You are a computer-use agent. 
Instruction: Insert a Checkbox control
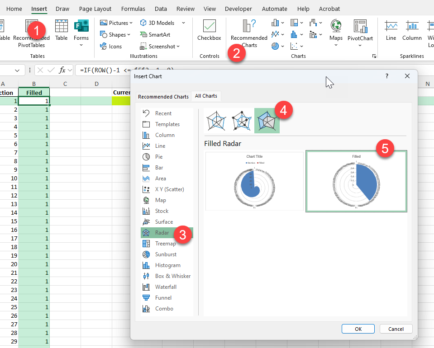tap(209, 30)
